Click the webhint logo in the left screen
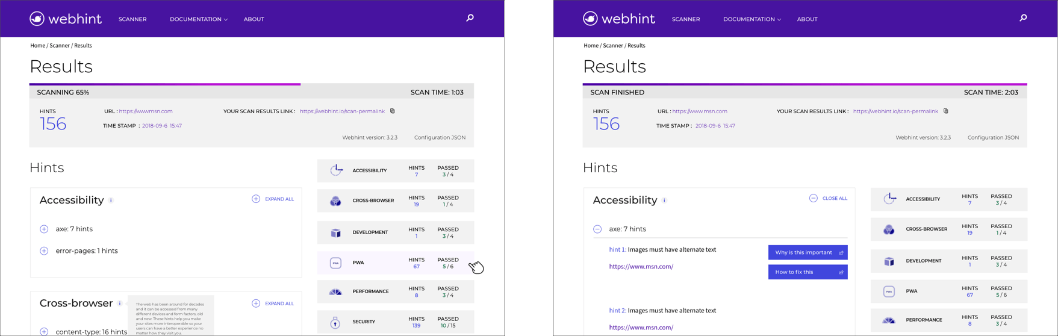 [x=66, y=19]
